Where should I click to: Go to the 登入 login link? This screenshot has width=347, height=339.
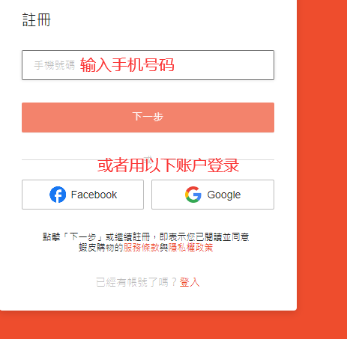click(190, 282)
